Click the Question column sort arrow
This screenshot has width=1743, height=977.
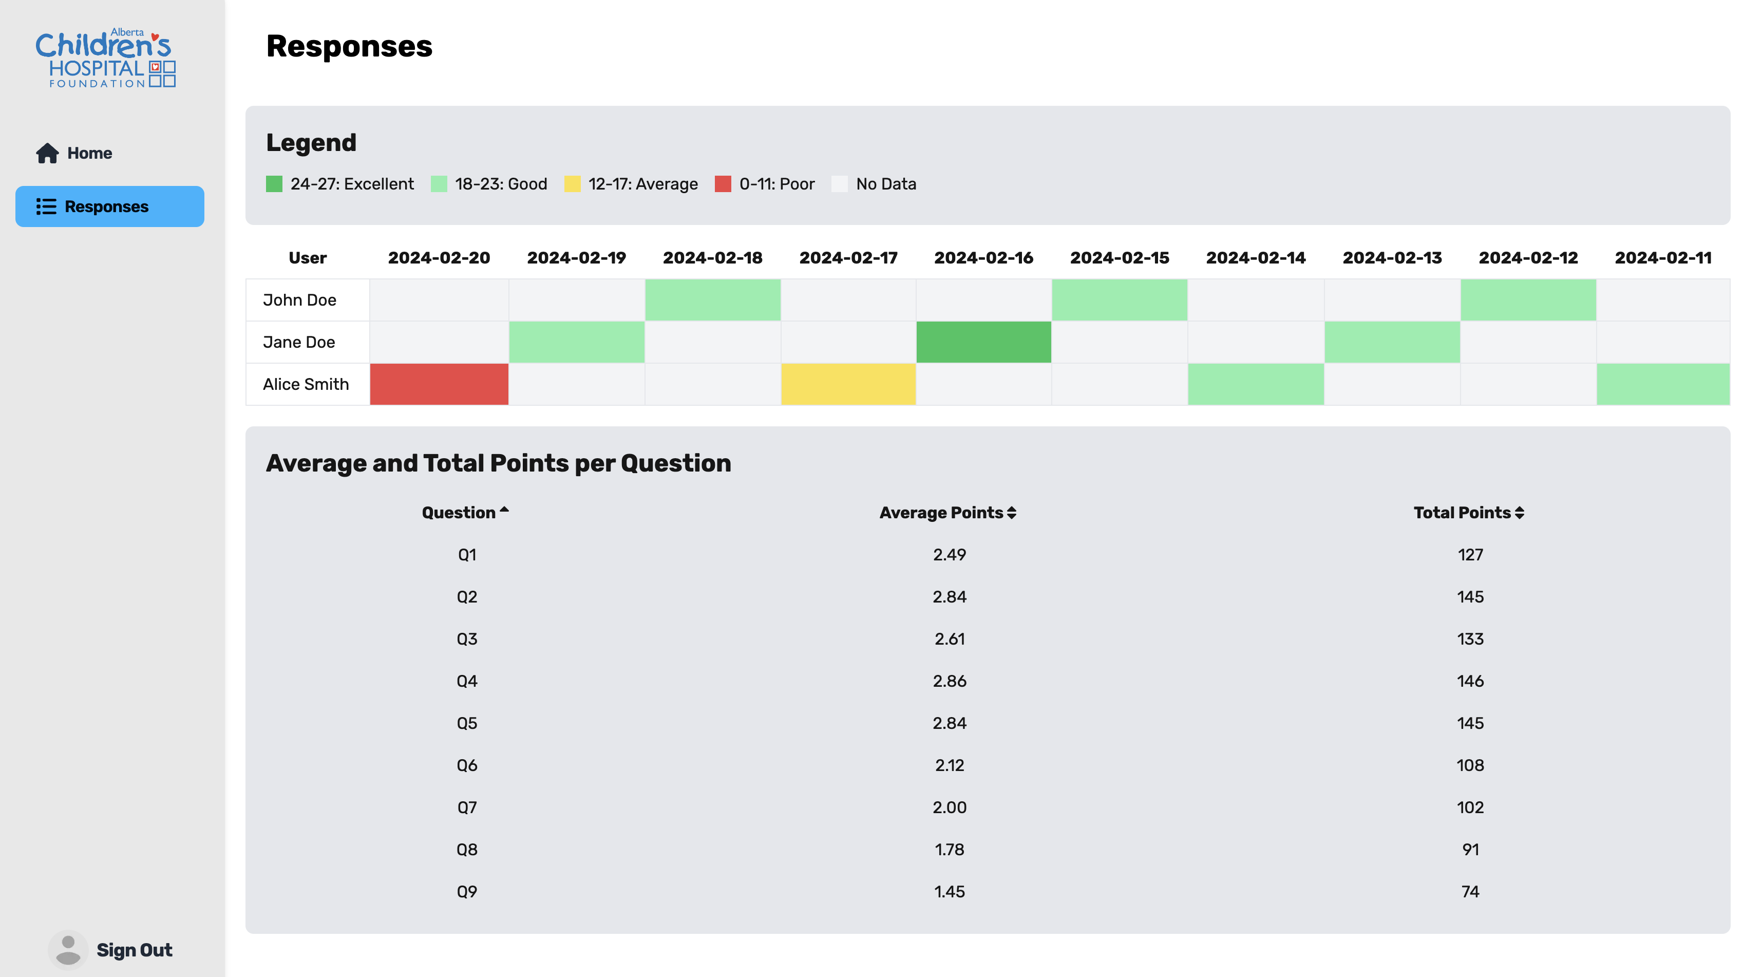(504, 510)
